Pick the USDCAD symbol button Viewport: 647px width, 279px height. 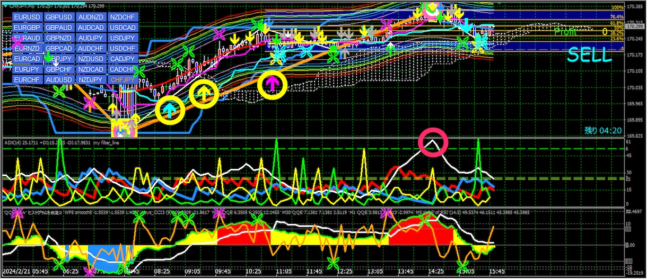[123, 28]
